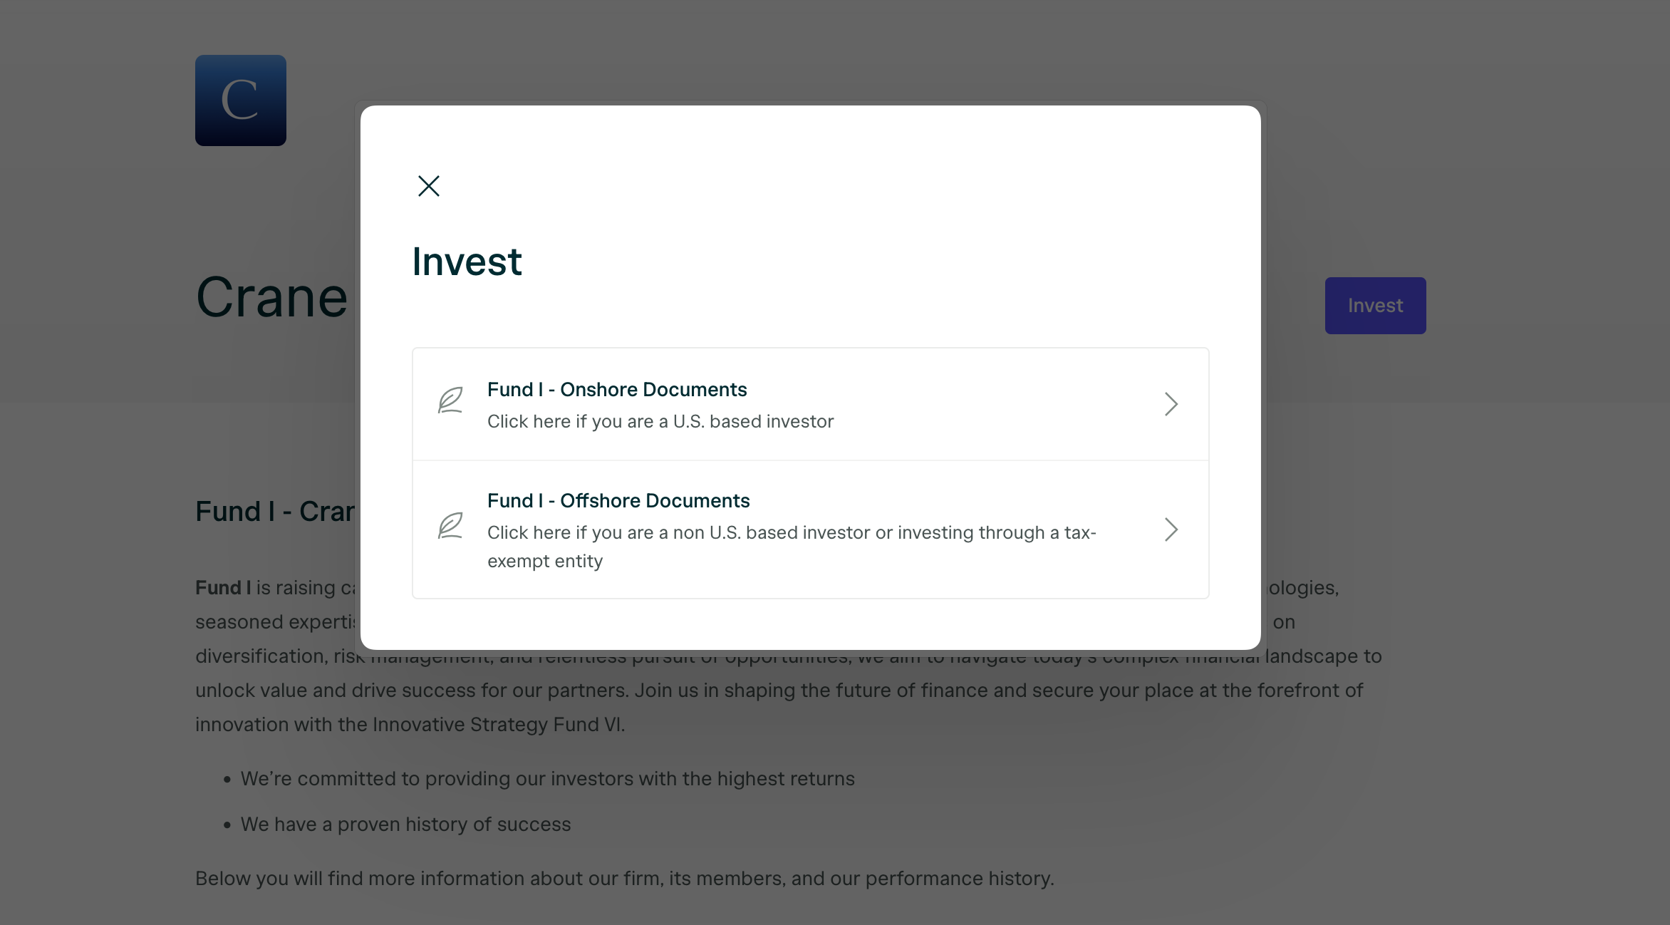Screen dimensions: 1670x925
Task: Click the purple Invest button
Action: (1374, 305)
